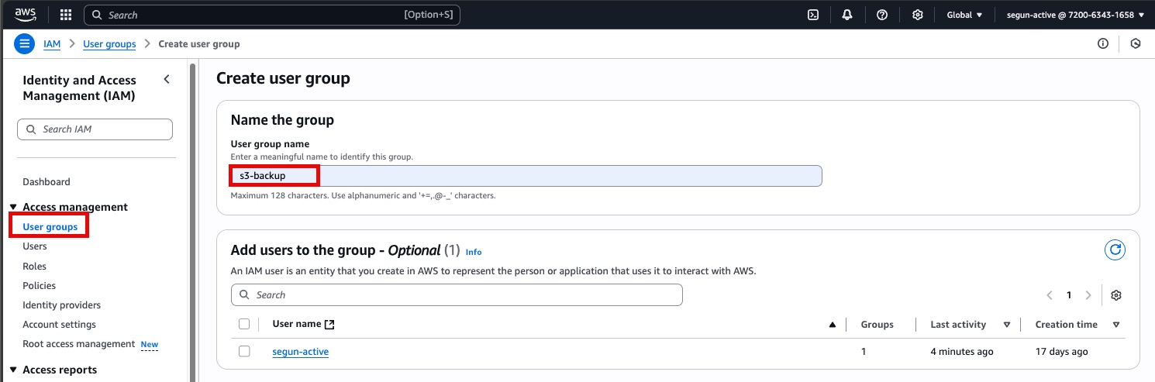The height and width of the screenshot is (382, 1155).
Task: Open the settings gear in top bar
Action: click(918, 15)
